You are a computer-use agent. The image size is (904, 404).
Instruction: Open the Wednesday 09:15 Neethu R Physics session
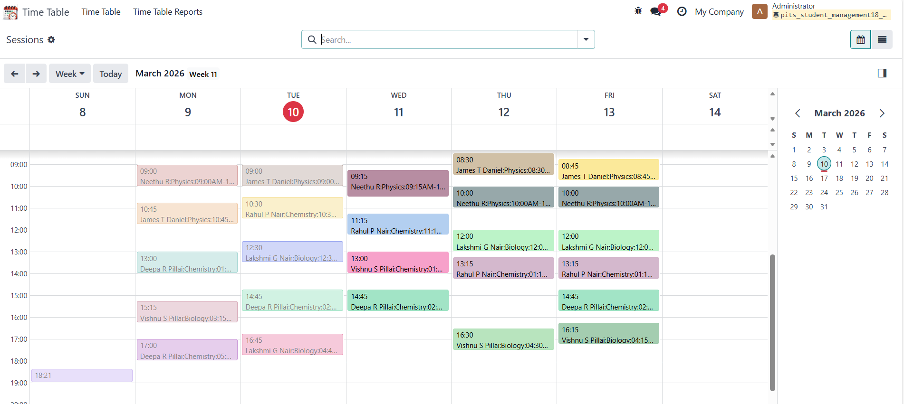(x=398, y=183)
